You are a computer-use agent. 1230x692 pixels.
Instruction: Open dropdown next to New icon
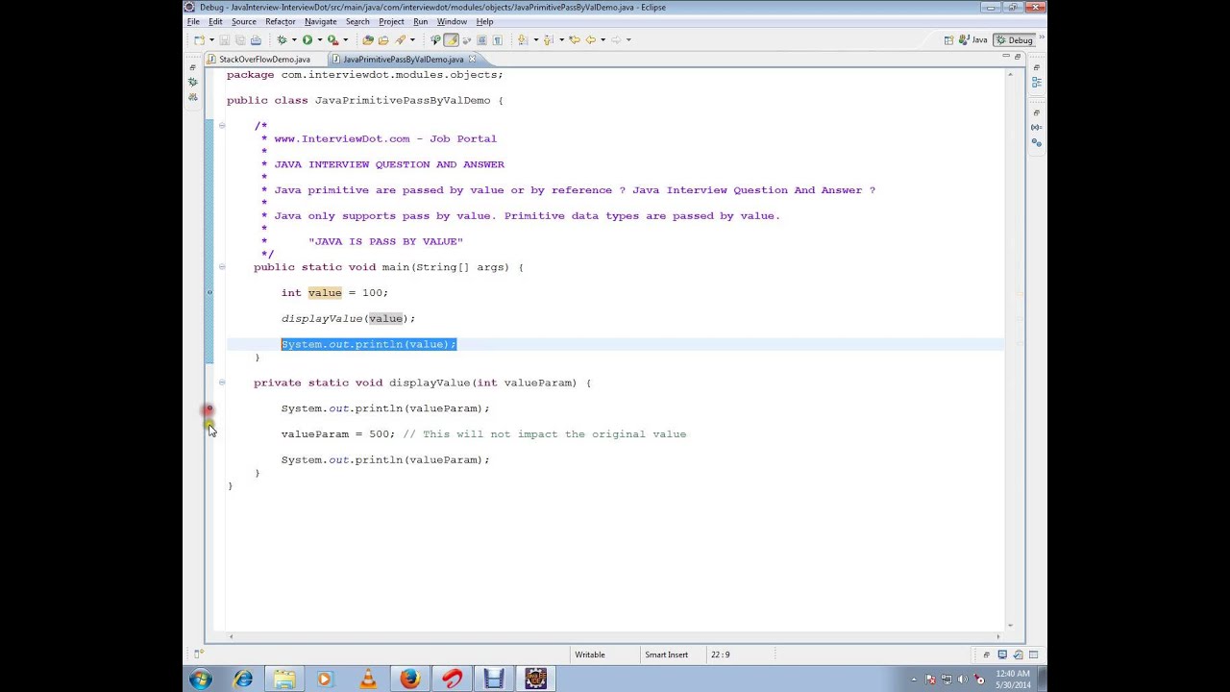point(211,39)
